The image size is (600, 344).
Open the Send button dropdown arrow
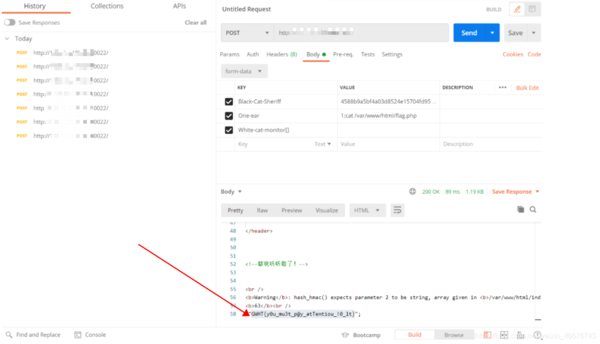492,33
